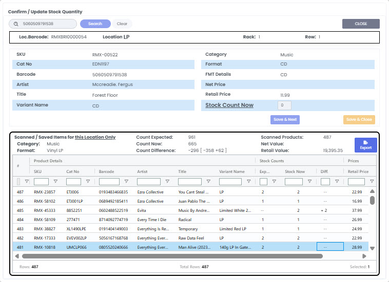Open the Title column filter funnel
The image size is (389, 282).
209,182
